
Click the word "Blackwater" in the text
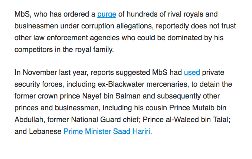126,84
